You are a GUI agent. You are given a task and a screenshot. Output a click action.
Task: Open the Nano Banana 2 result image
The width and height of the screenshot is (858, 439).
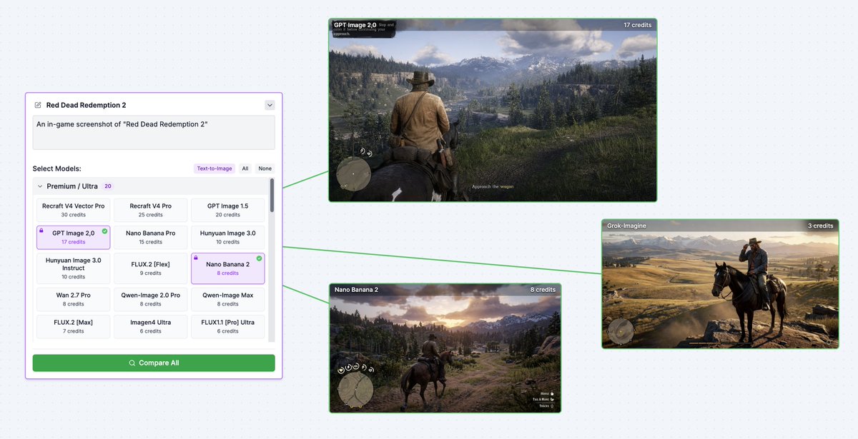(445, 348)
